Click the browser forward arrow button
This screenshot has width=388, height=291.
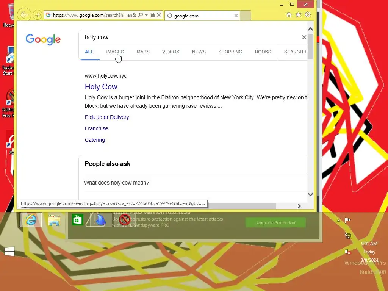38,15
